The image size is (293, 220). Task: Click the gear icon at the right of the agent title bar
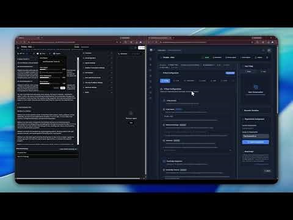click(x=267, y=57)
